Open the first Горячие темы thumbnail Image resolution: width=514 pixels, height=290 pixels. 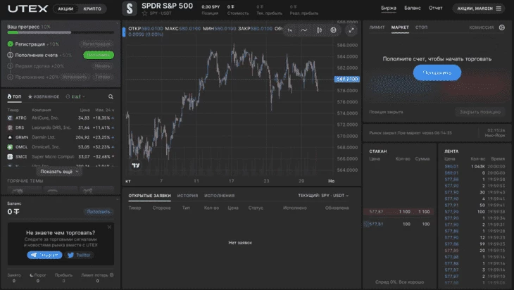[24, 190]
